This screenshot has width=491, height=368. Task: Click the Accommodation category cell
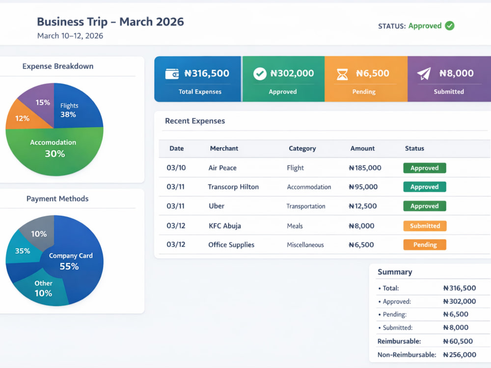click(x=309, y=187)
